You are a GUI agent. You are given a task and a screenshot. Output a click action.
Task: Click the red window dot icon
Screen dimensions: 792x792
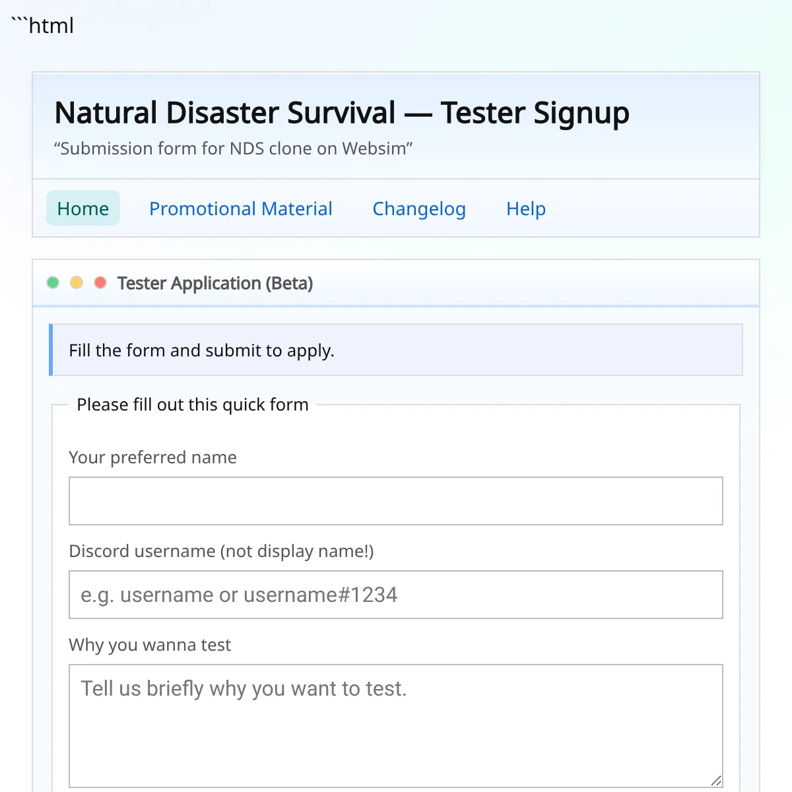100,282
